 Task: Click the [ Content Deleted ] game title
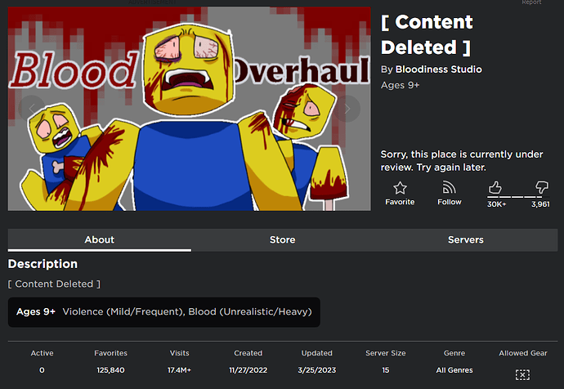point(427,34)
